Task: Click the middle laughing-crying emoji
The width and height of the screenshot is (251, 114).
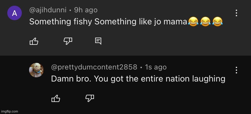Action: (x=206, y=21)
